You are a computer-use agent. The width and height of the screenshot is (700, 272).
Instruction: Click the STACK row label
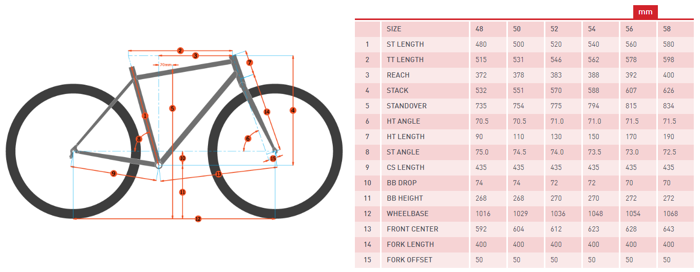tap(398, 90)
